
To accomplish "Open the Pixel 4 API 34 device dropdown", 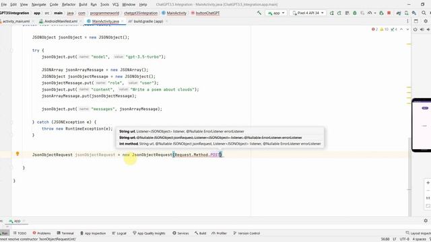I will click(x=308, y=13).
